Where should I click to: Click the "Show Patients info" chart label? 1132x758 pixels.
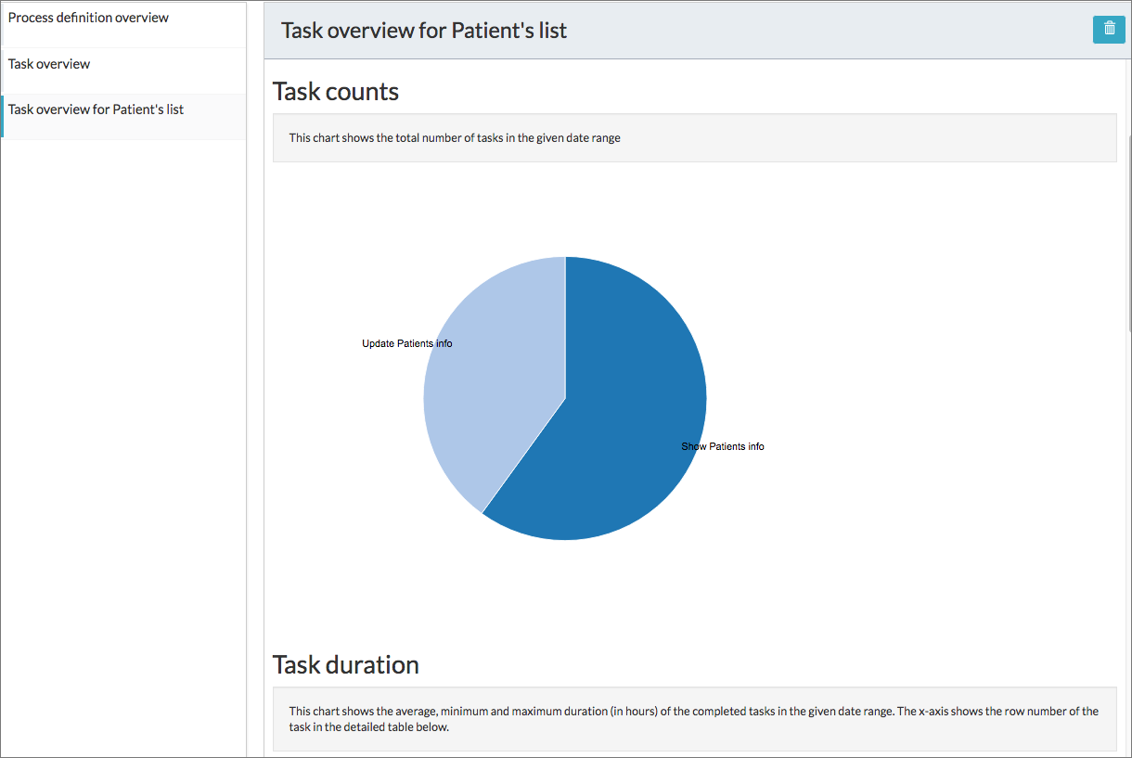(x=723, y=446)
